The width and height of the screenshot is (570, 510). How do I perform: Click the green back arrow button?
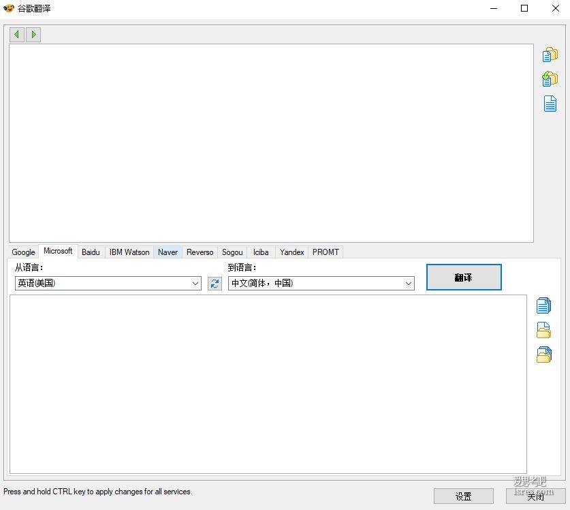point(17,35)
